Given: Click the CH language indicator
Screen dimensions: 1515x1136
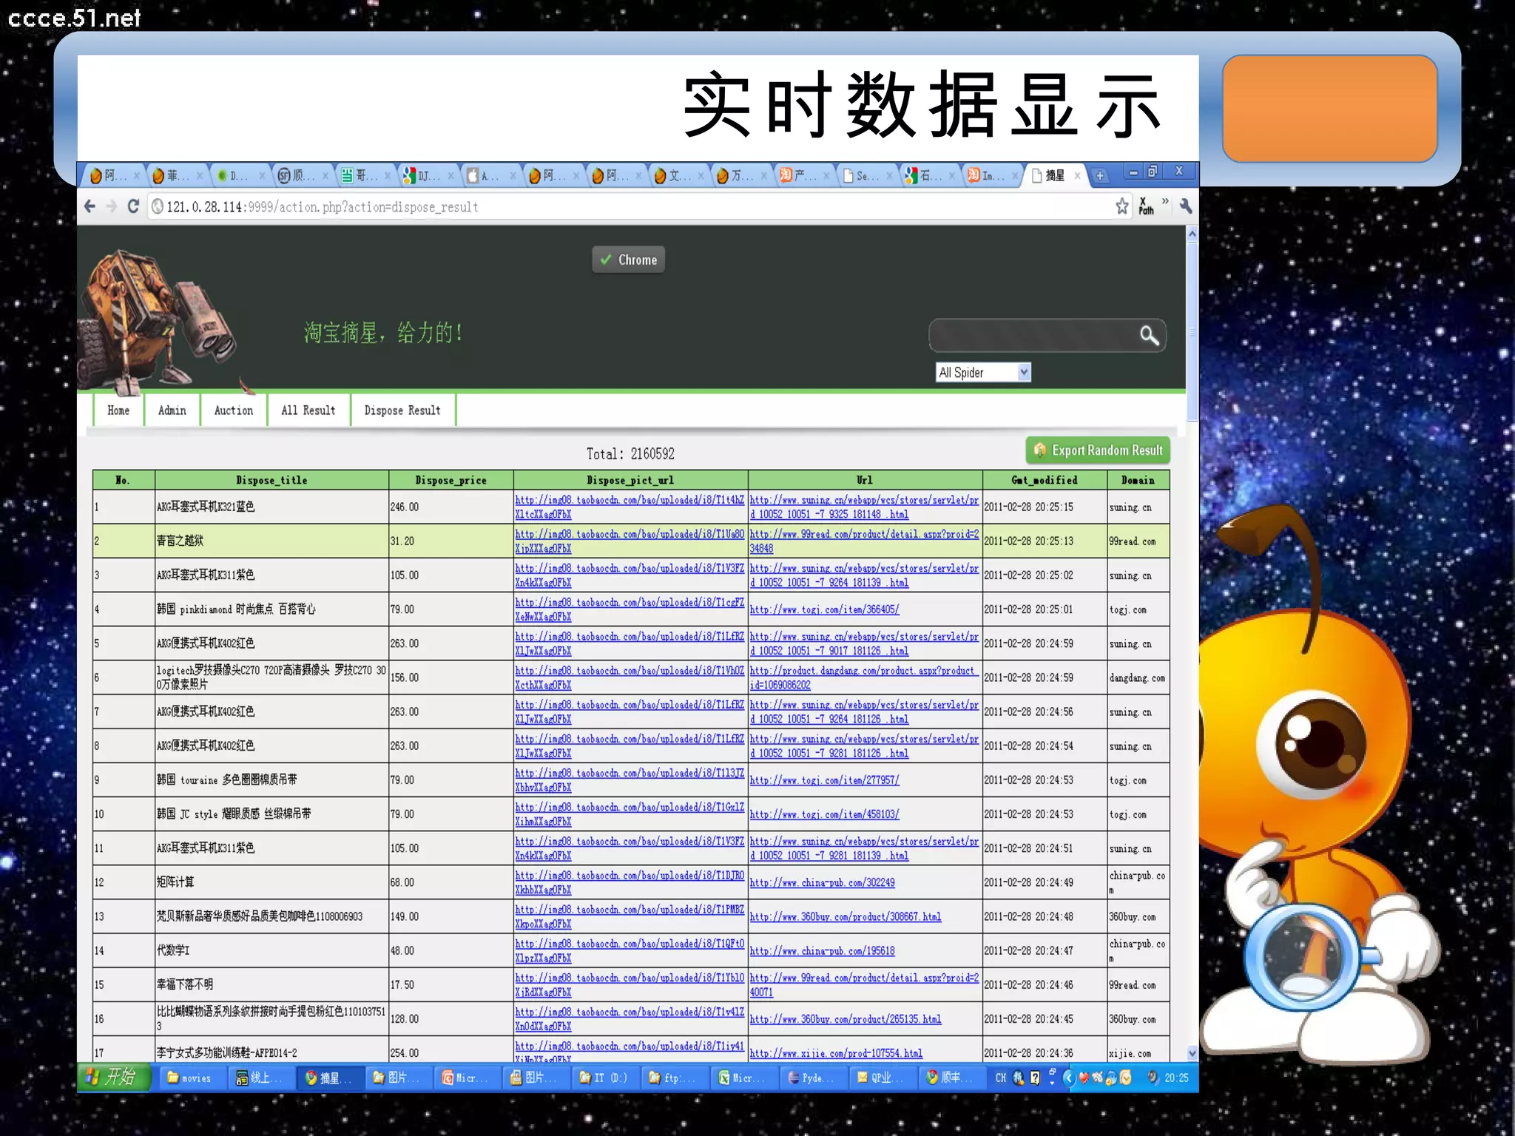Looking at the screenshot, I should point(1000,1078).
